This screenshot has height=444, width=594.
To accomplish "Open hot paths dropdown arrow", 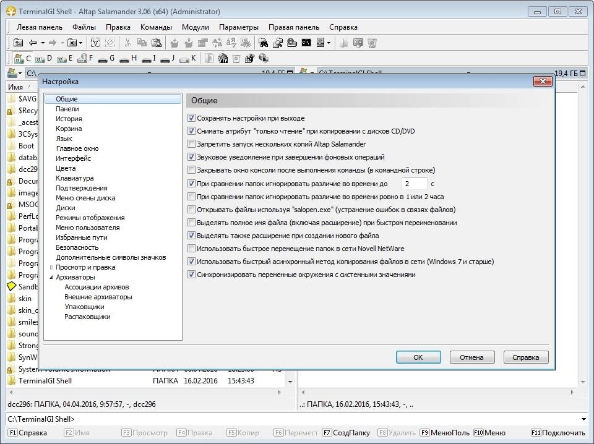I will click(80, 43).
